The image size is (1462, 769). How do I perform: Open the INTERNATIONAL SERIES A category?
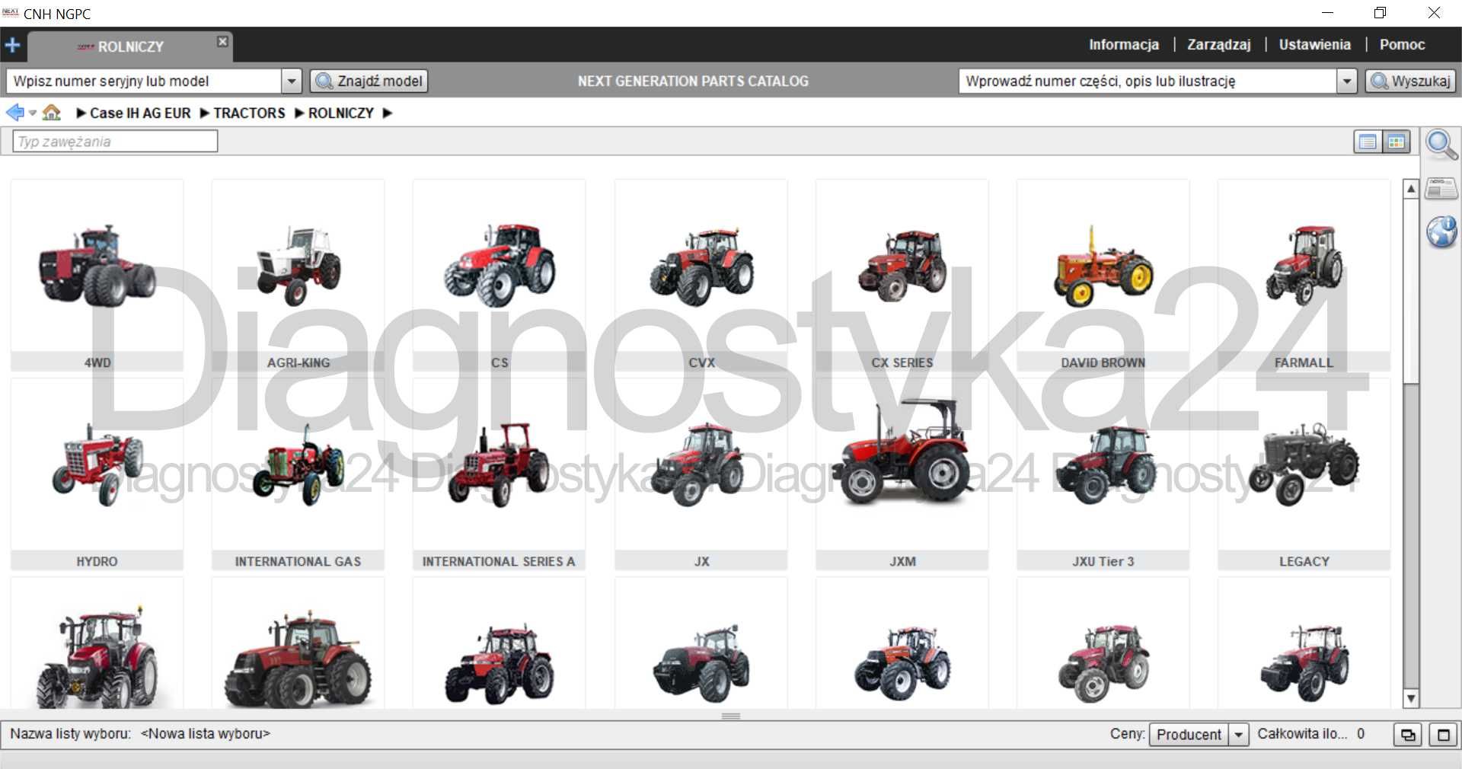(499, 474)
